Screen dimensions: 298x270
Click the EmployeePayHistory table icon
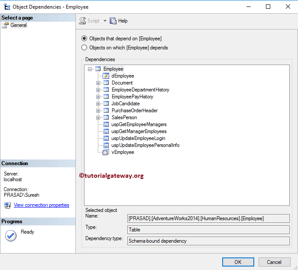pyautogui.click(x=106, y=97)
